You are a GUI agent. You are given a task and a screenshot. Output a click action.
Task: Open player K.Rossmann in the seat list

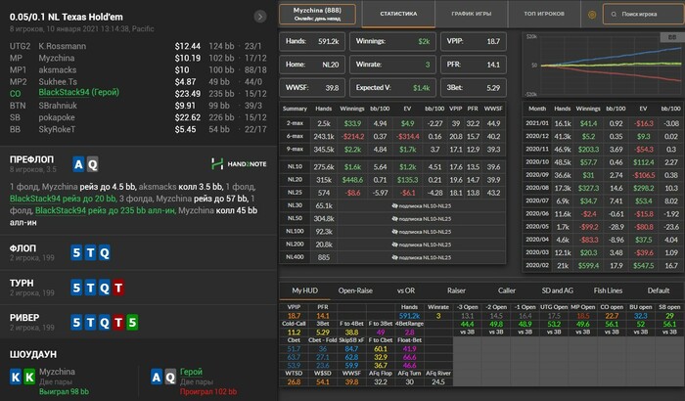click(x=62, y=46)
